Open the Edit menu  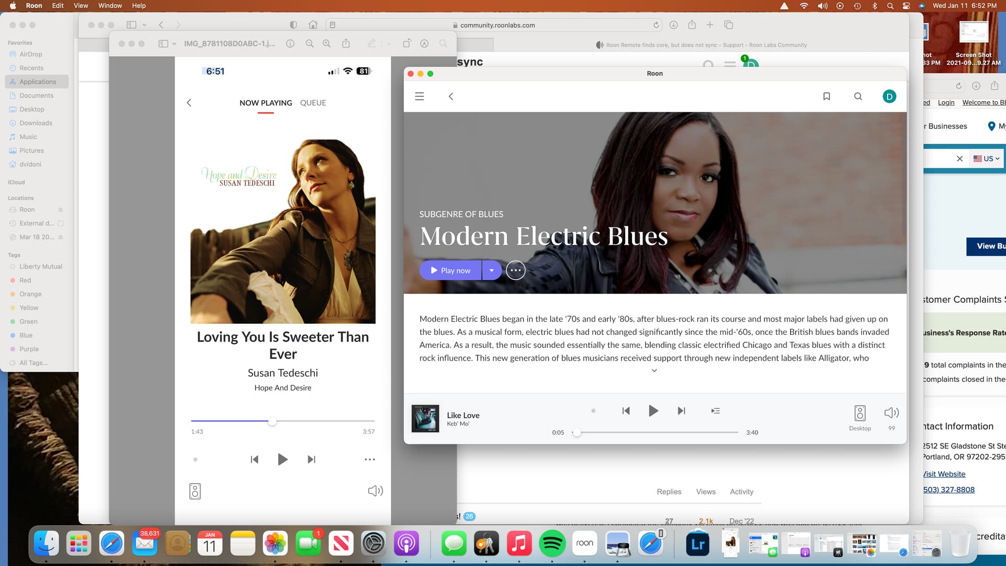58,6
